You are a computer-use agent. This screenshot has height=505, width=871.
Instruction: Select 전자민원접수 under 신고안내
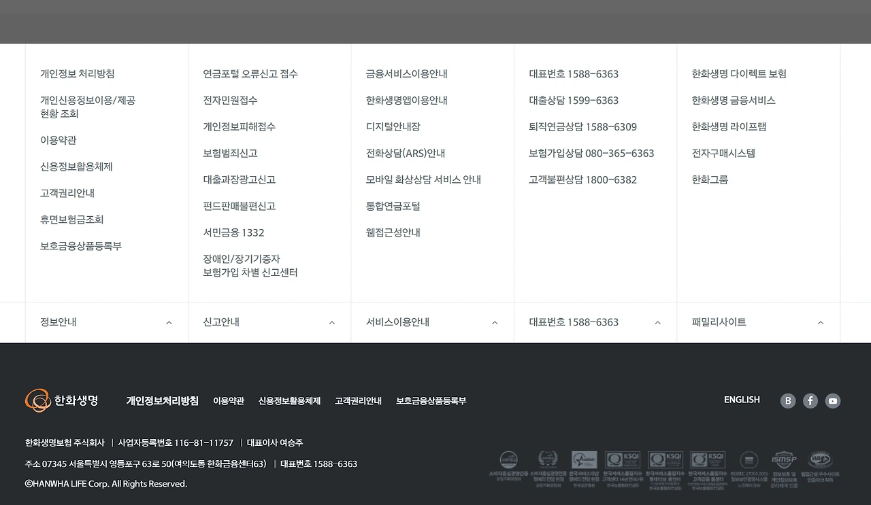tap(230, 100)
